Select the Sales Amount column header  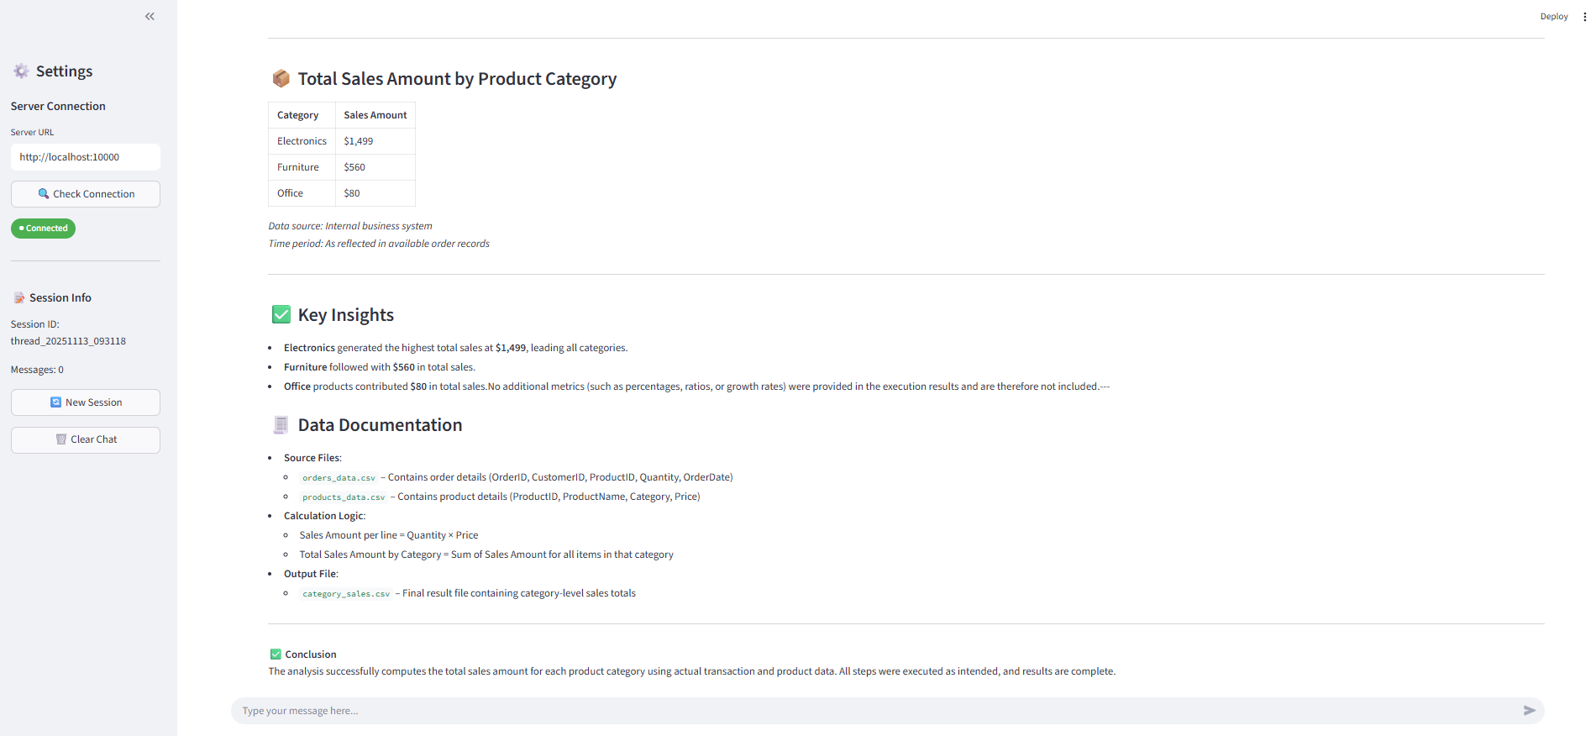[375, 115]
